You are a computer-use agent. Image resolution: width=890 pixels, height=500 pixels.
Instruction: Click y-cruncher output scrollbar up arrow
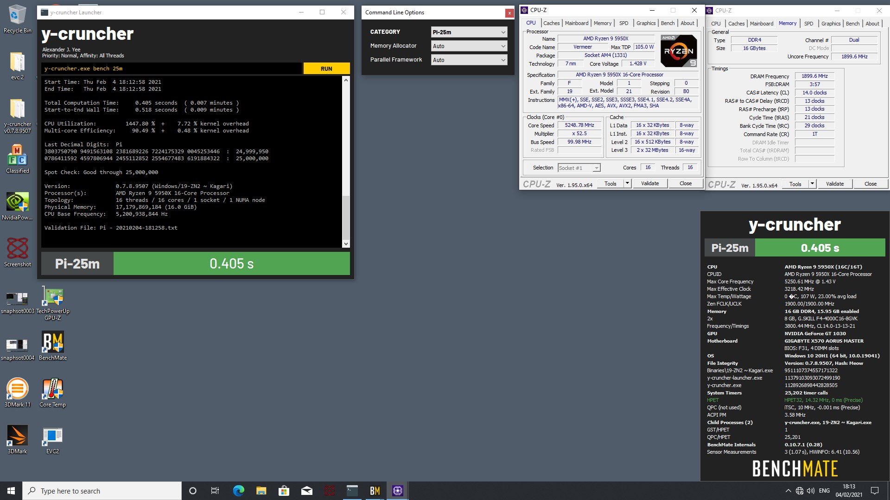(346, 80)
